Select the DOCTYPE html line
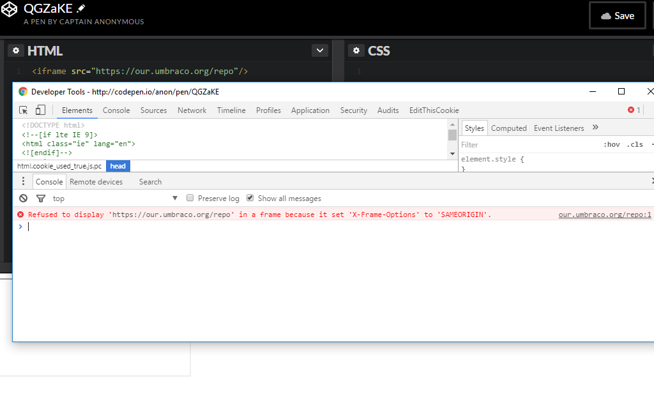Viewport: 654px width, 406px height. pos(53,125)
